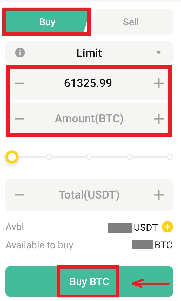Viewport: 181px width, 301px height.
Task: Click the yellow slider handle at 0%
Action: pyautogui.click(x=12, y=157)
